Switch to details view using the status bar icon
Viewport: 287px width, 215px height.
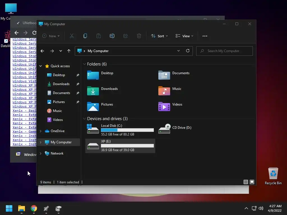[x=246, y=182]
